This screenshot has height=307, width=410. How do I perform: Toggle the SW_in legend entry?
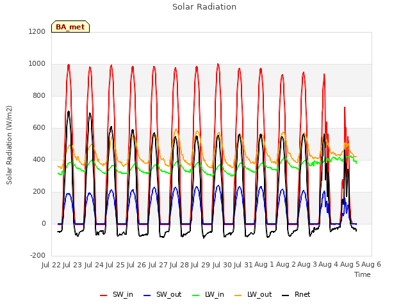pyautogui.click(x=117, y=294)
